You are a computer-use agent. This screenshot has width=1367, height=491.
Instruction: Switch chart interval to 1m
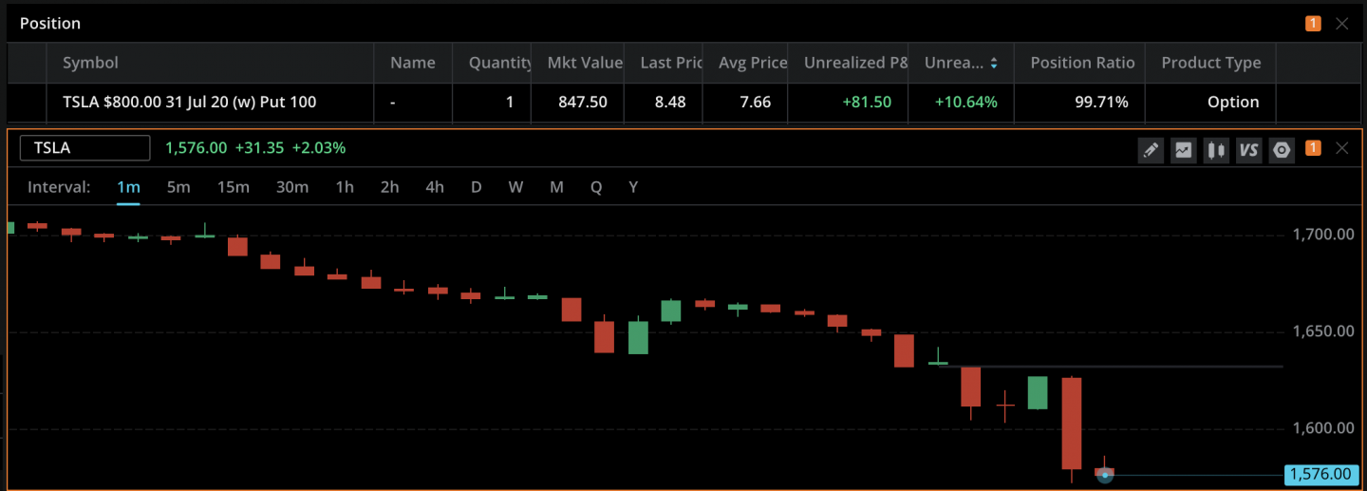tap(128, 187)
